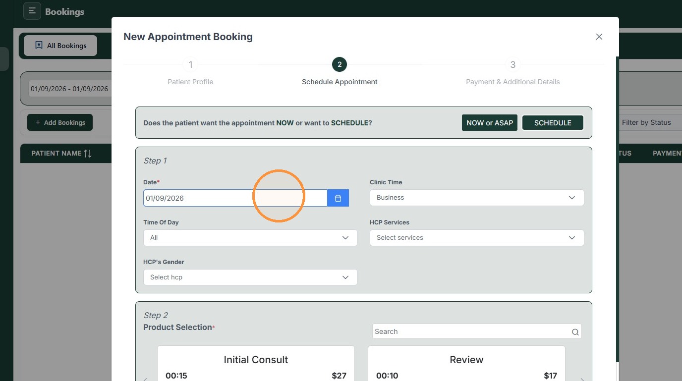Click the next arrow of product carousel
682x381 pixels.
coord(582,380)
